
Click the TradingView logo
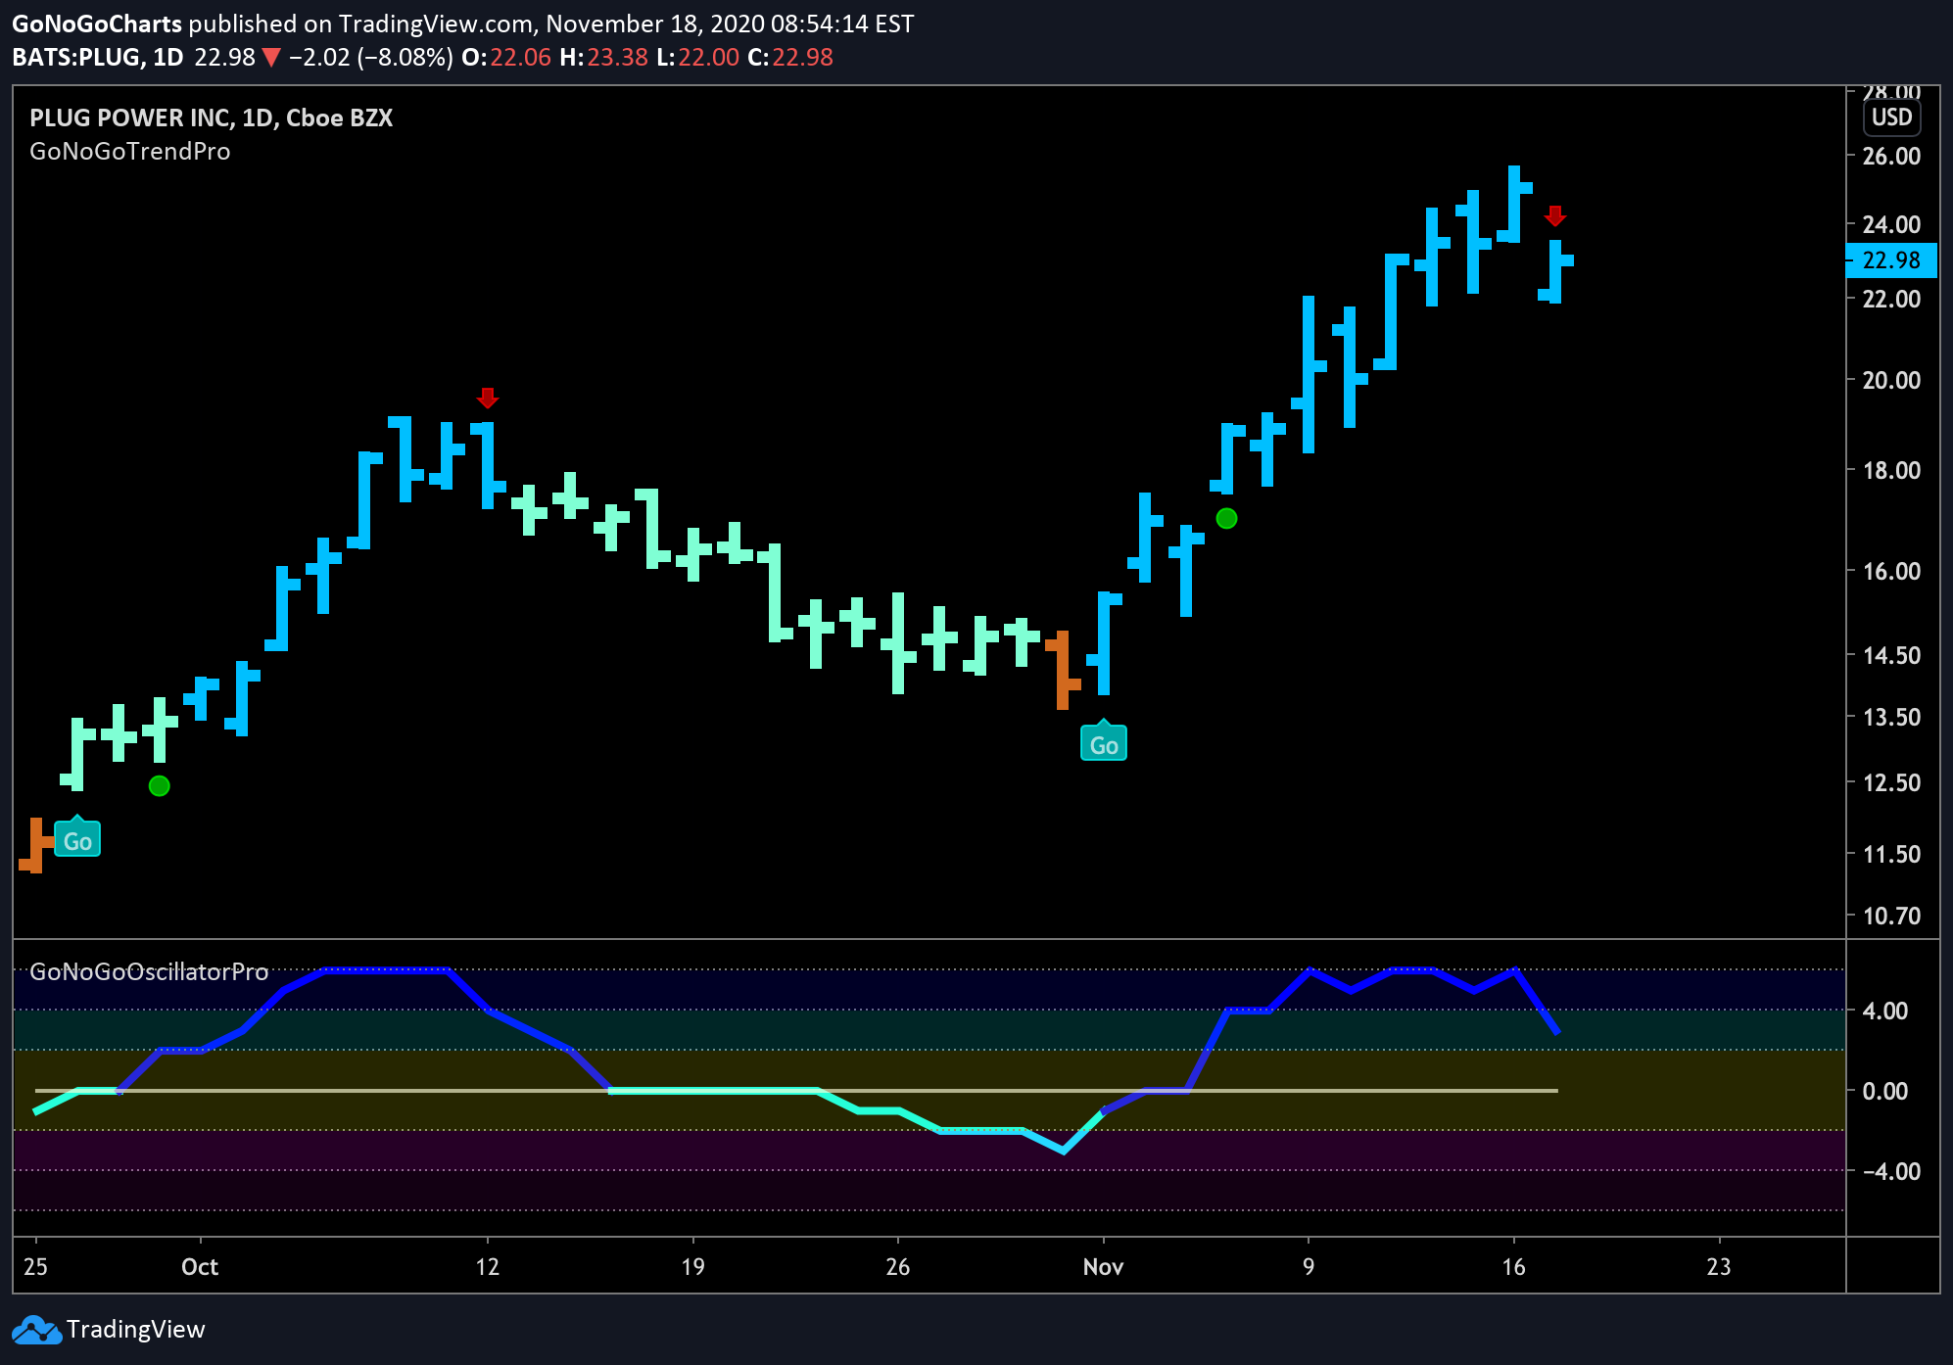[36, 1330]
